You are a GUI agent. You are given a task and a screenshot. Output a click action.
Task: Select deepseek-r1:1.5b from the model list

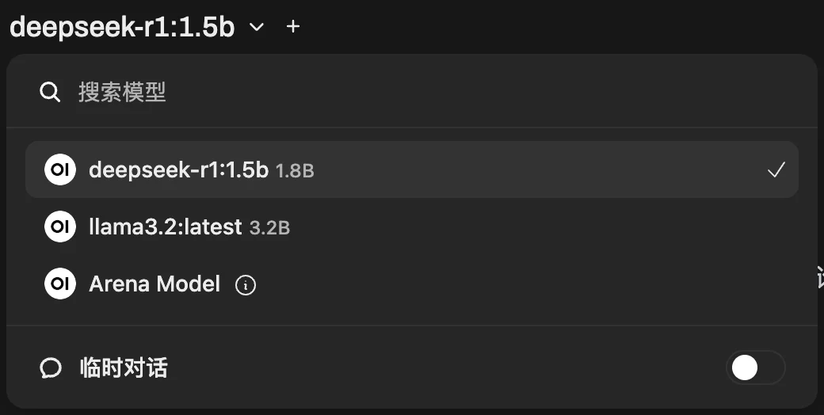coord(412,169)
